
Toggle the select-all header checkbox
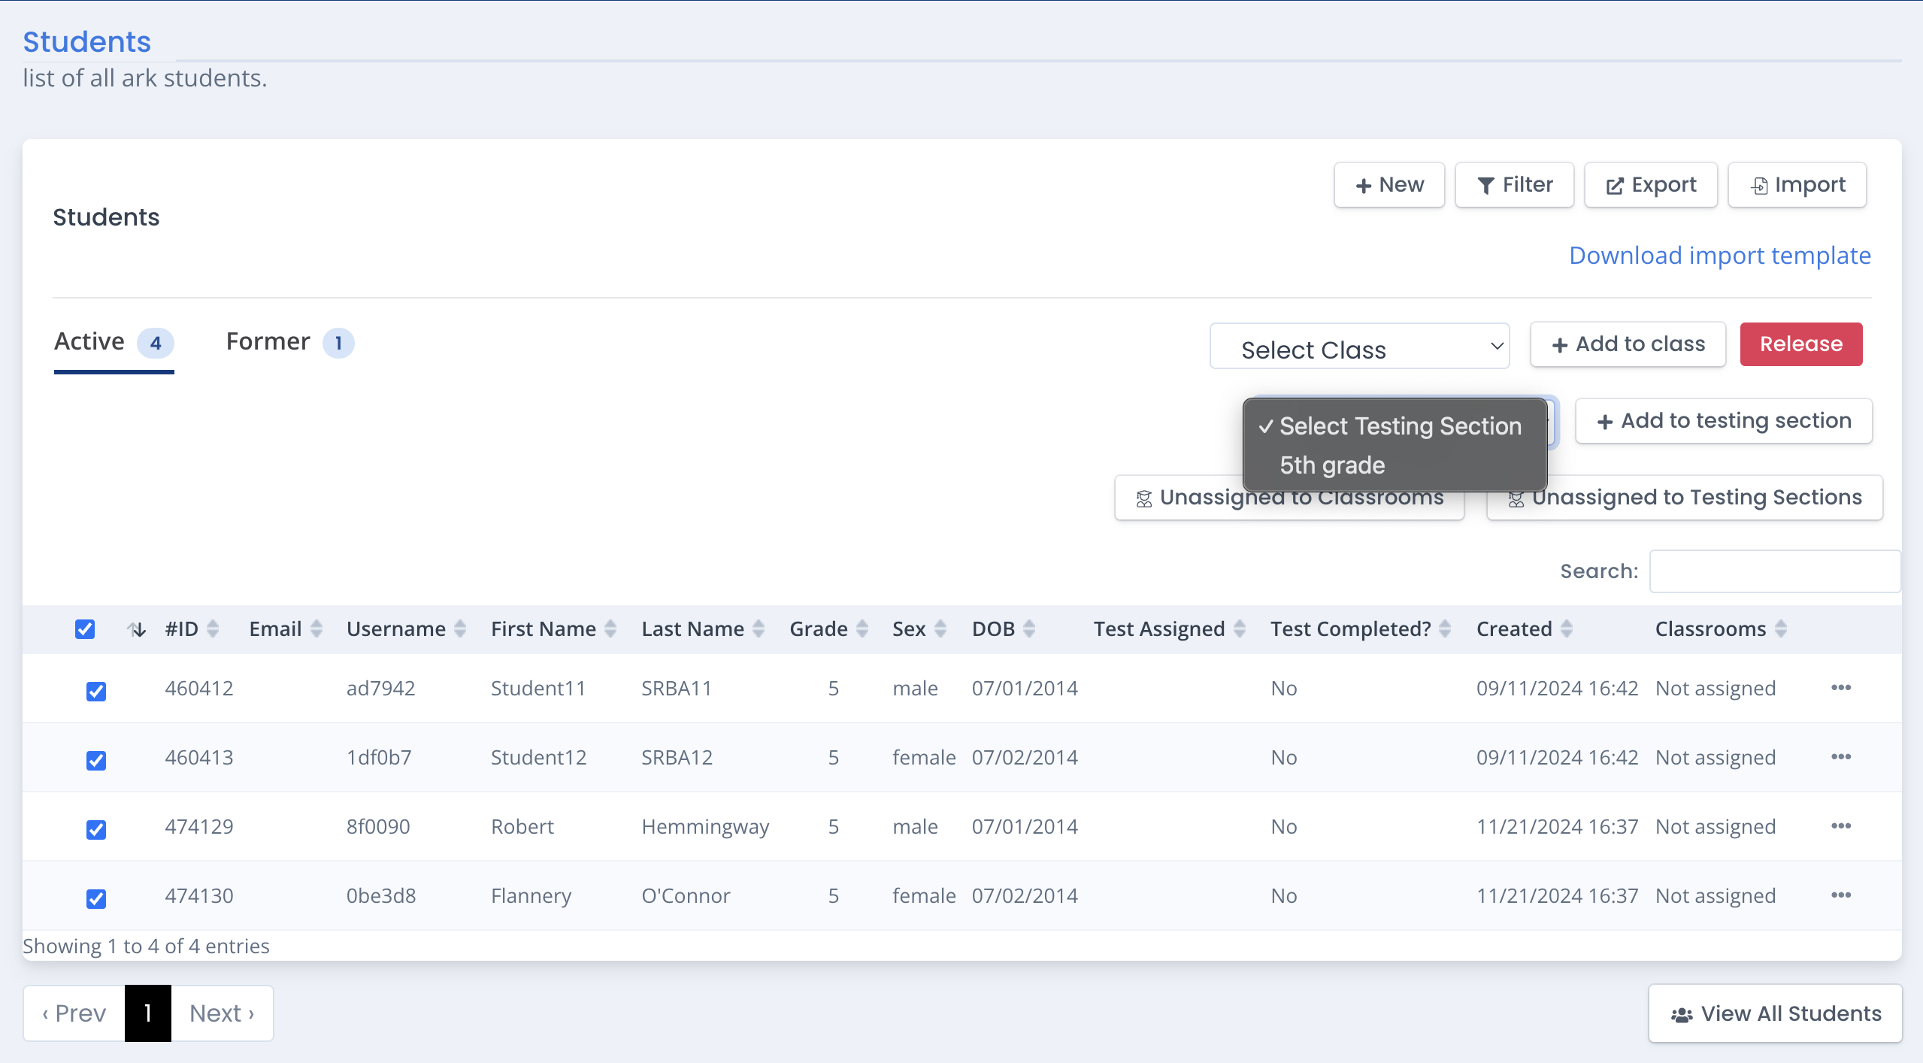point(85,628)
